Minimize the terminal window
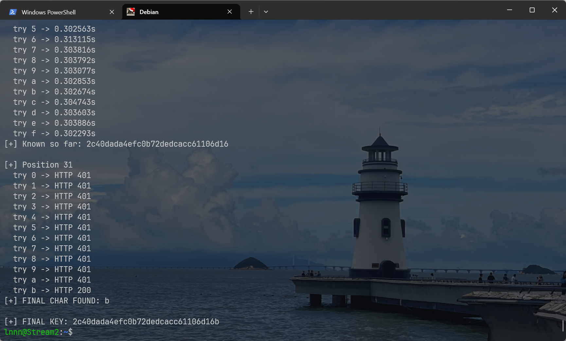Viewport: 566px width, 341px height. 509,10
